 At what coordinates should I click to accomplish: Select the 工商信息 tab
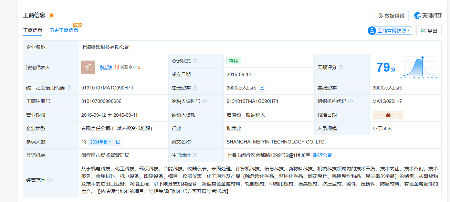coord(33,30)
